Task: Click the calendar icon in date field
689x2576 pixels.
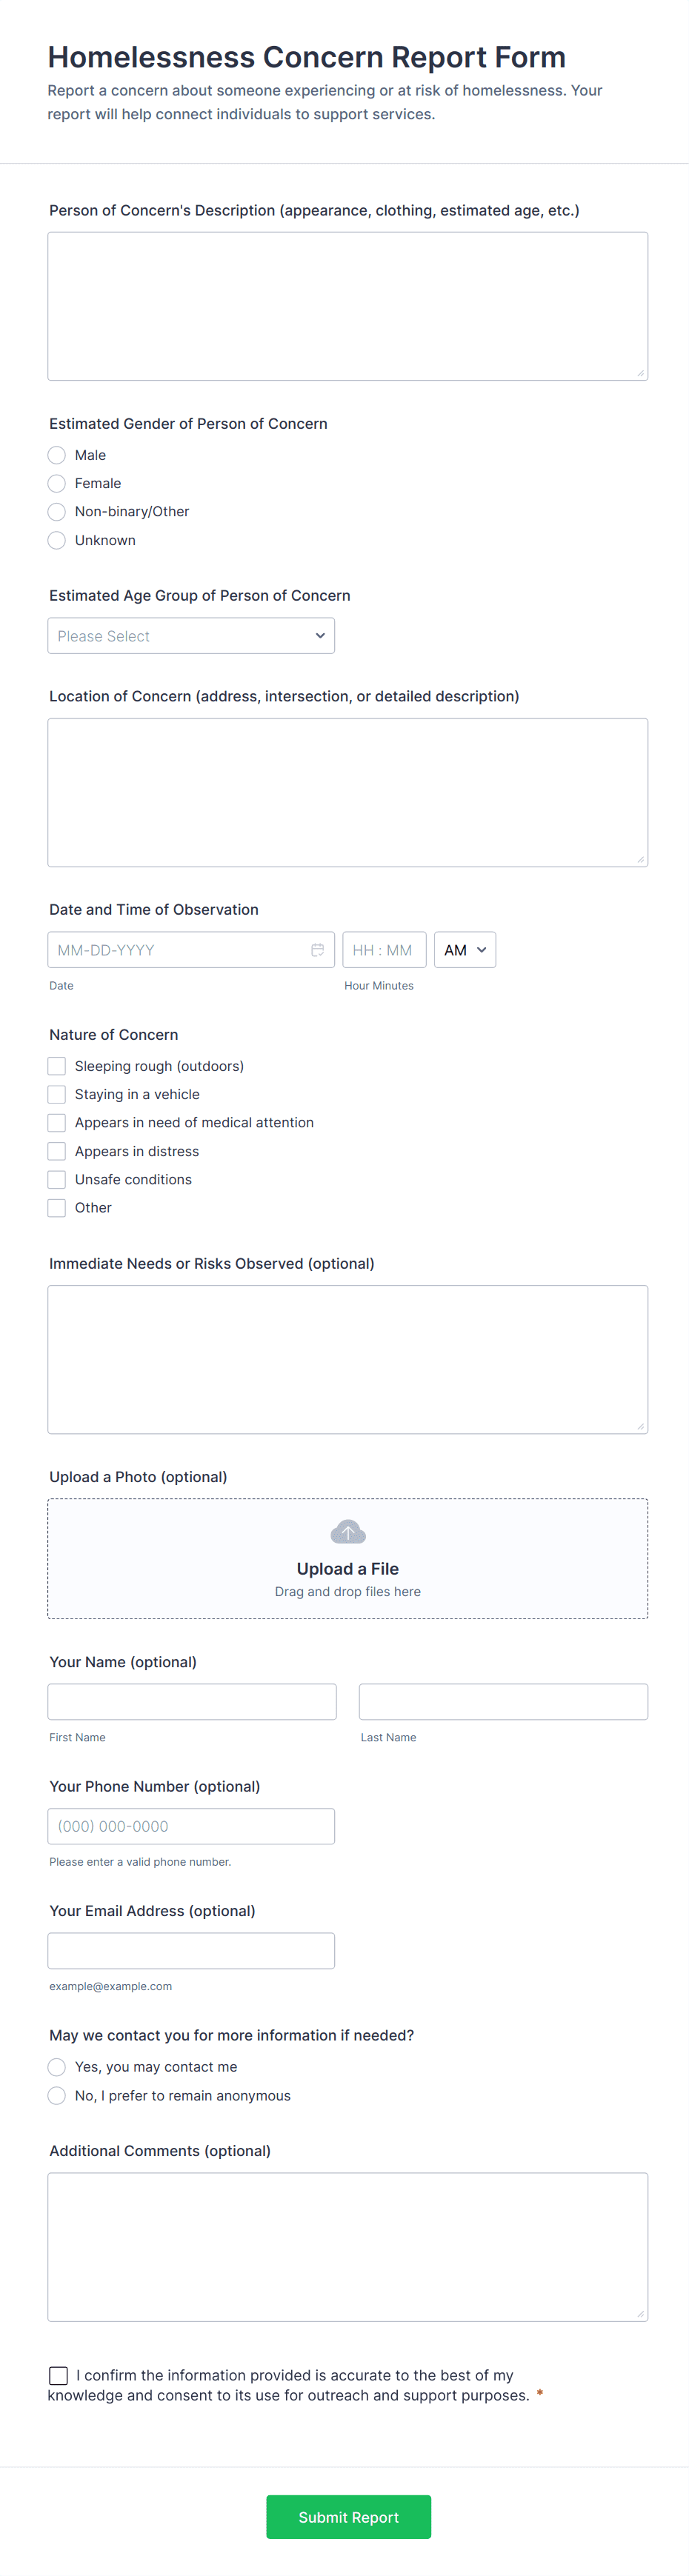Action: (317, 950)
